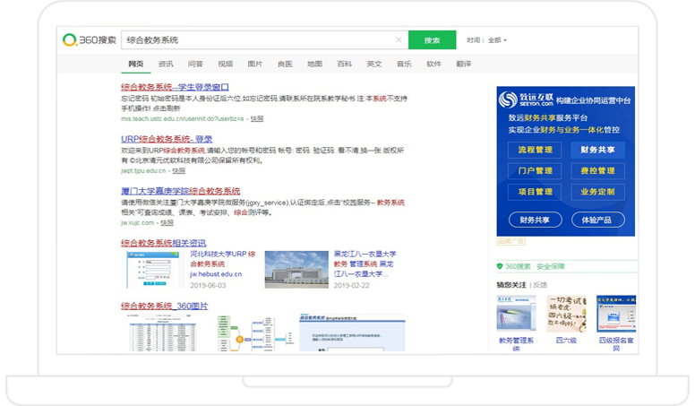Switch to the 软件 tab
Image resolution: width=695 pixels, height=406 pixels.
[x=434, y=64]
